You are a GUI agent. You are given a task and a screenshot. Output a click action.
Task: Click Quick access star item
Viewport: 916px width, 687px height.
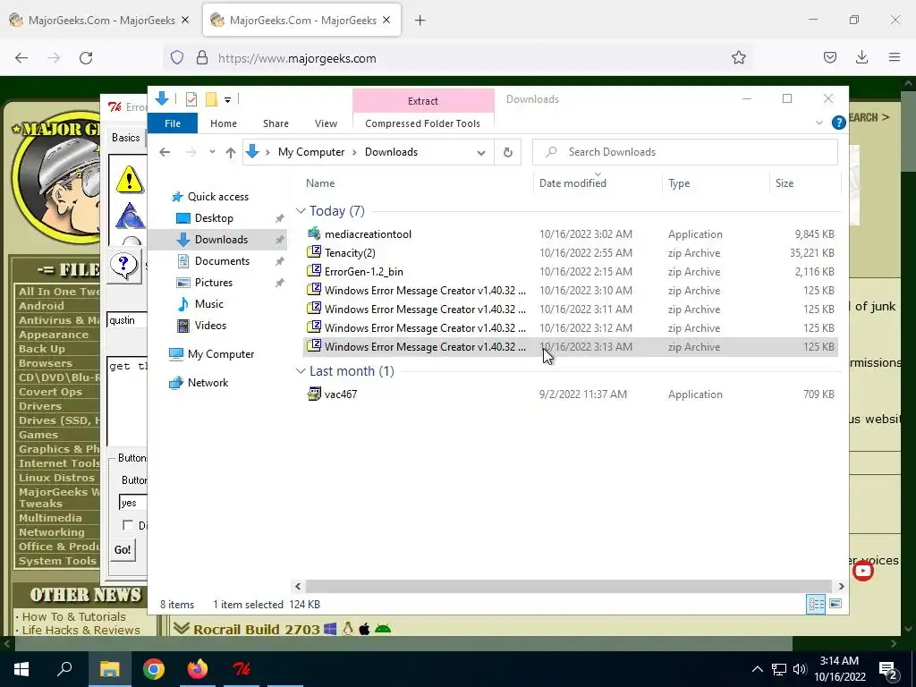click(217, 197)
